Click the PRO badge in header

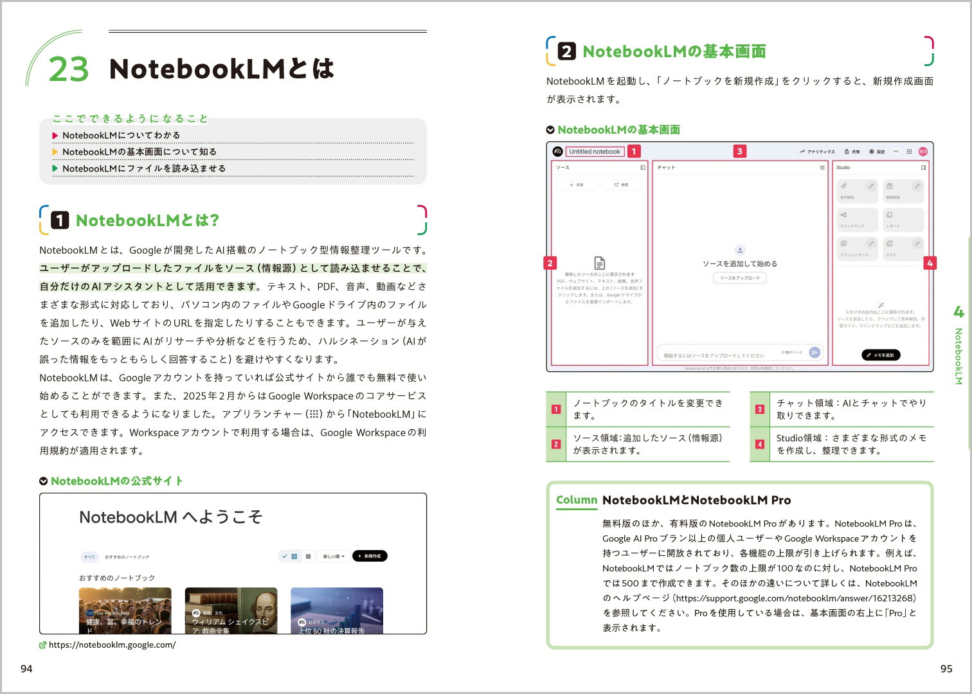pos(896,152)
